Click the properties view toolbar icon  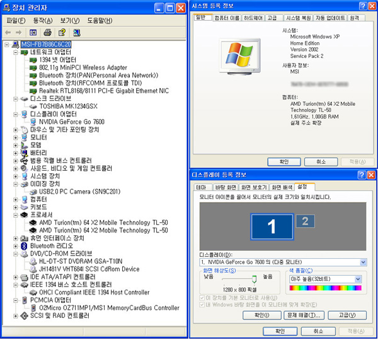pos(33,33)
